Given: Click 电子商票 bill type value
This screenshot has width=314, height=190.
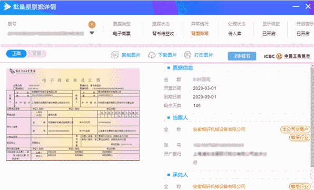Looking at the screenshot, I should (x=122, y=34).
